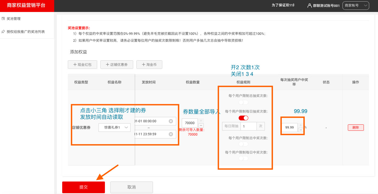Click the 权益数量 column header
Screen dimensions: 378x194
pos(193,82)
